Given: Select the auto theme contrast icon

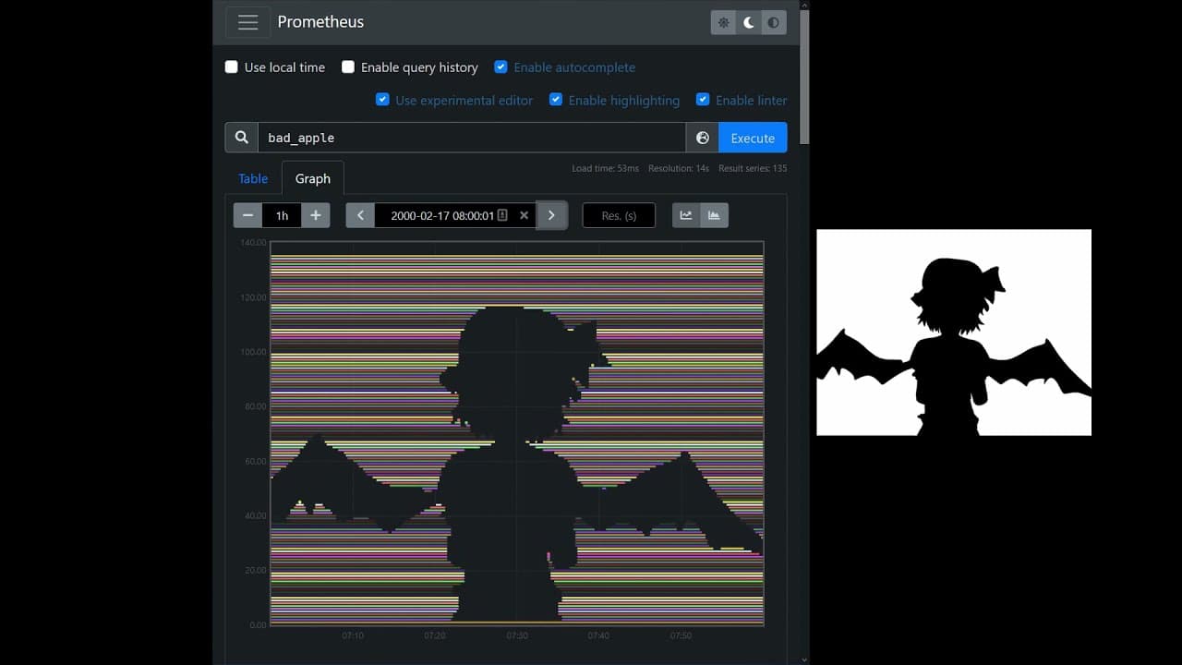Looking at the screenshot, I should click(774, 22).
